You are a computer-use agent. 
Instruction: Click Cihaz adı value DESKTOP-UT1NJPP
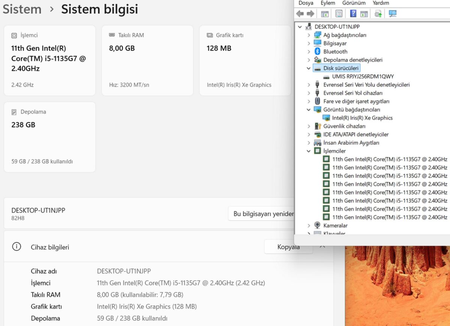(124, 271)
